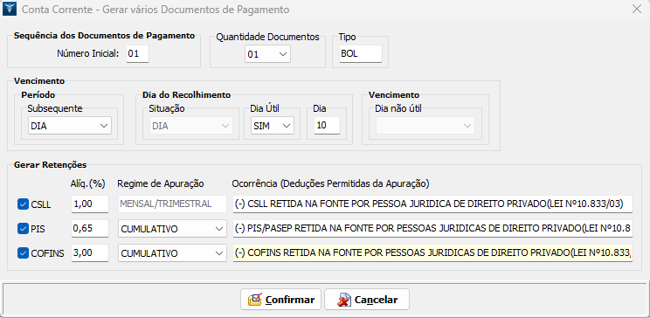Click the Número Inicial input field
This screenshot has width=650, height=318.
coord(137,54)
